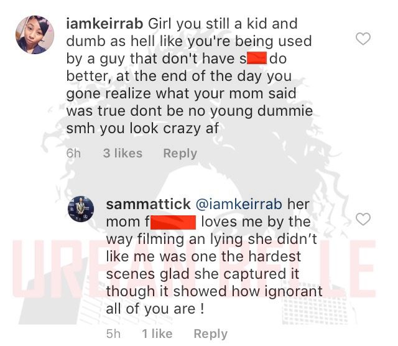Click the 6h timestamp
Screen dimensions: 398x346
pos(73,153)
